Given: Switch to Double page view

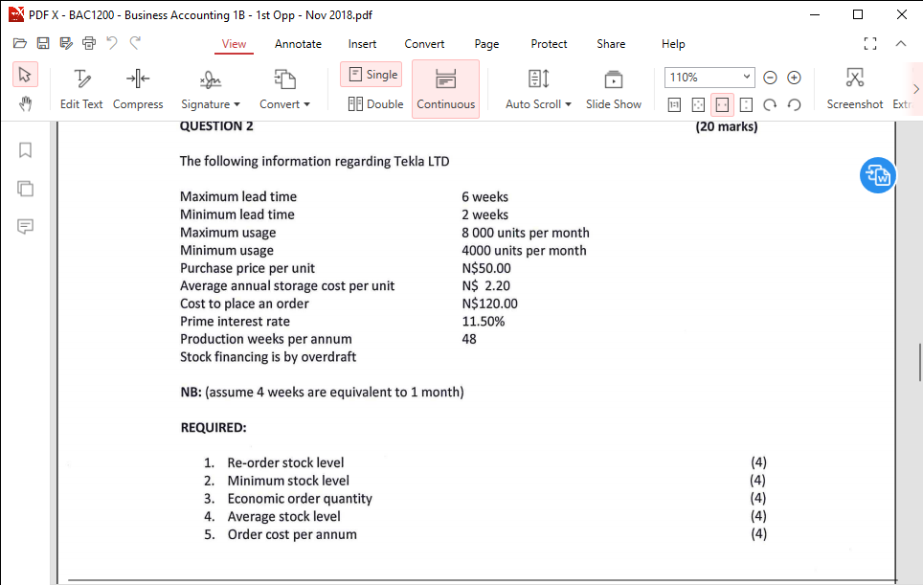Looking at the screenshot, I should (375, 104).
